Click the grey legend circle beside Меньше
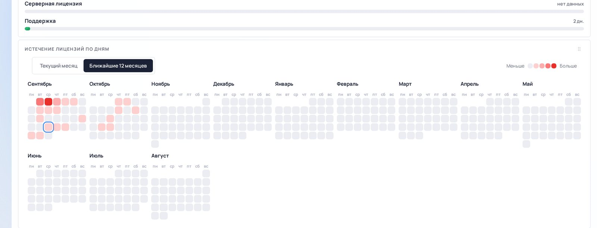The width and height of the screenshot is (597, 228). click(x=530, y=66)
